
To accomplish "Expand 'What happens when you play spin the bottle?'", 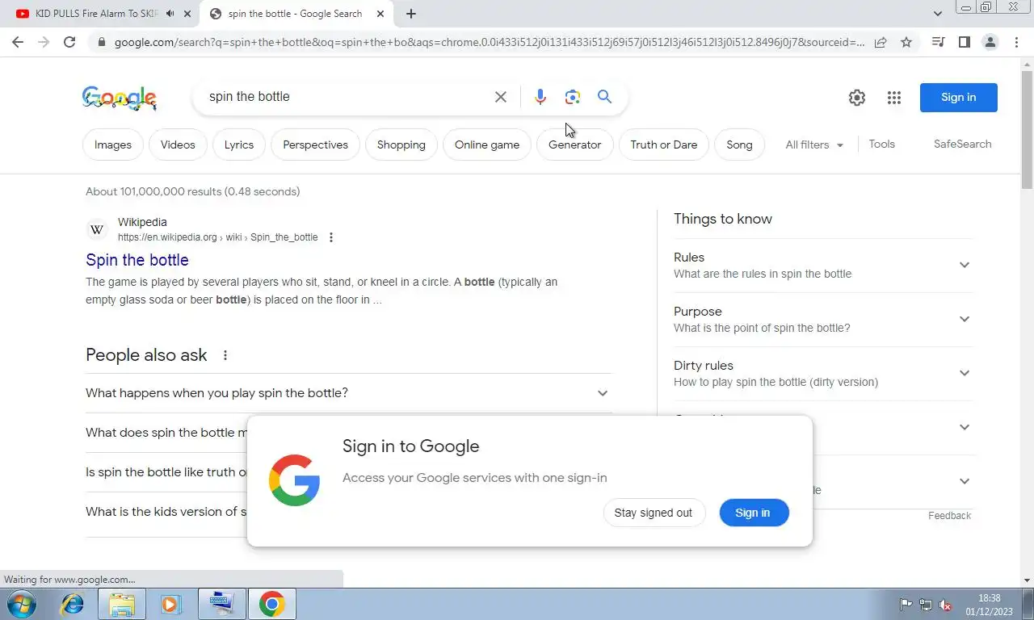I will (348, 393).
